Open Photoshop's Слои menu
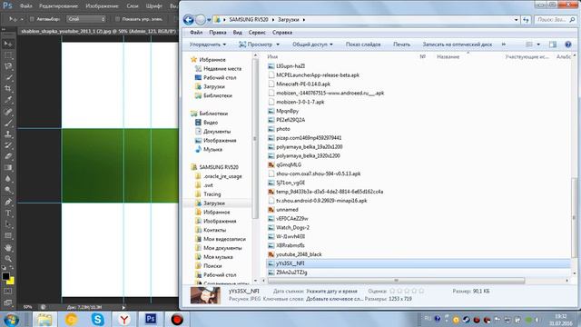Viewport: 581px width, 327px height. pos(133,6)
